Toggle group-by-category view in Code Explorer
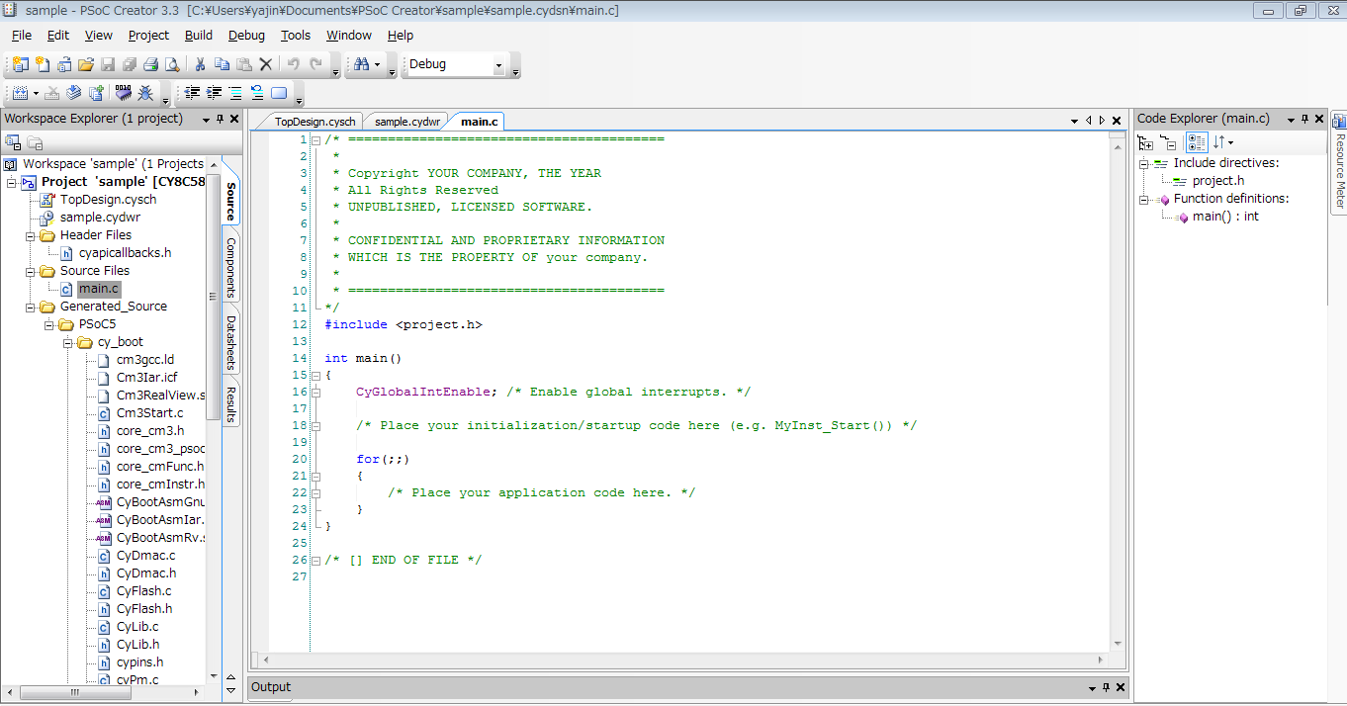The width and height of the screenshot is (1347, 706). tap(1196, 142)
